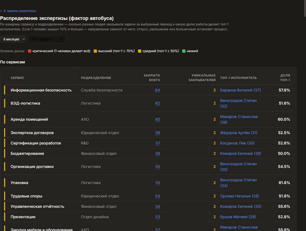Viewport: 306px width, 231px height.
Task: Click the 57.8% share value
Action: [x=284, y=90]
